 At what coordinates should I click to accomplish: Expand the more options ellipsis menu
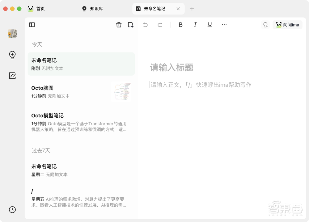pyautogui.click(x=224, y=25)
